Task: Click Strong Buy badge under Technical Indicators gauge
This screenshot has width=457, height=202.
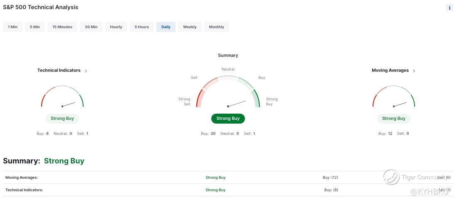Action: coord(62,119)
